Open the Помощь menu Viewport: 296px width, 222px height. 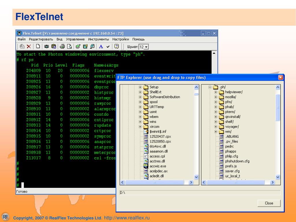point(138,39)
